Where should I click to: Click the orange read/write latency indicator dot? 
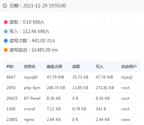click(x=6, y=50)
